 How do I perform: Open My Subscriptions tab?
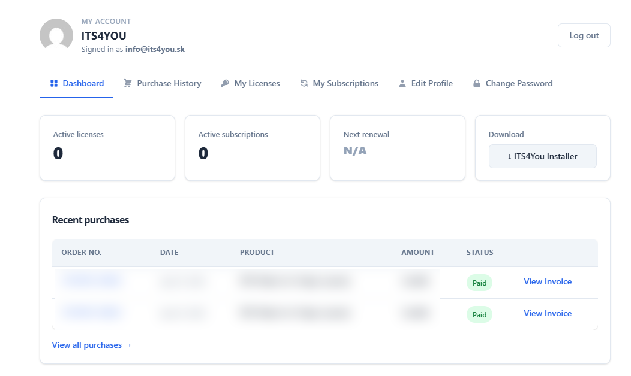339,83
